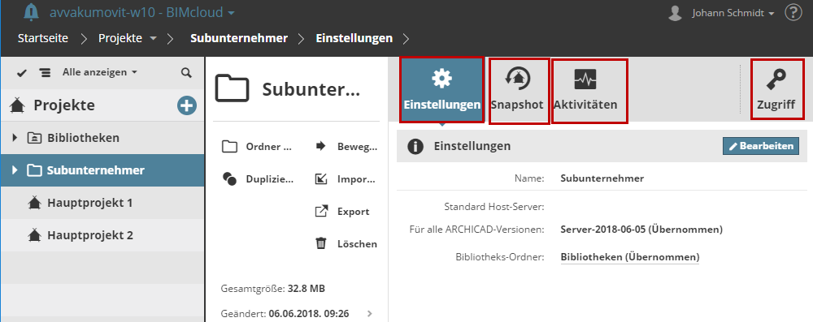Click the list view icon in sidebar
The height and width of the screenshot is (322, 813).
coord(46,73)
